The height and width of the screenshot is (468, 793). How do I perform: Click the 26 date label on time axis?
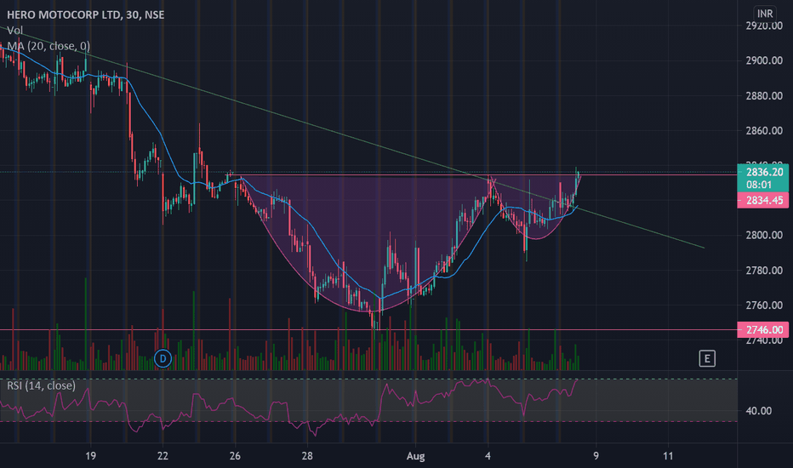pos(235,456)
